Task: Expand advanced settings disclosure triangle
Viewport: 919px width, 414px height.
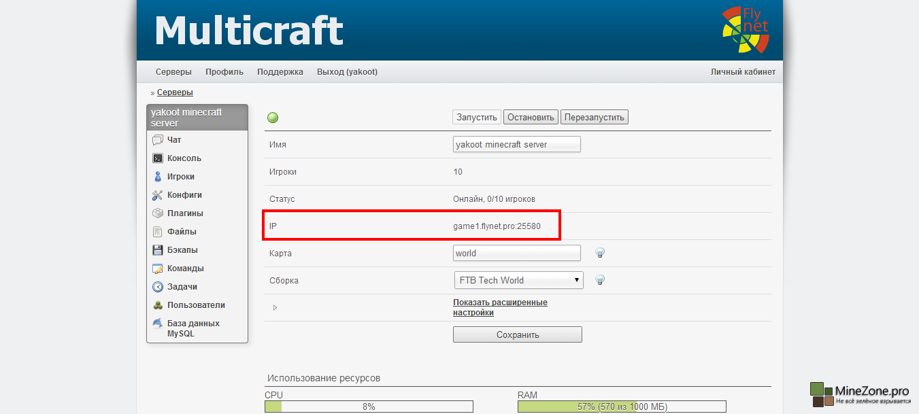Action: point(275,308)
